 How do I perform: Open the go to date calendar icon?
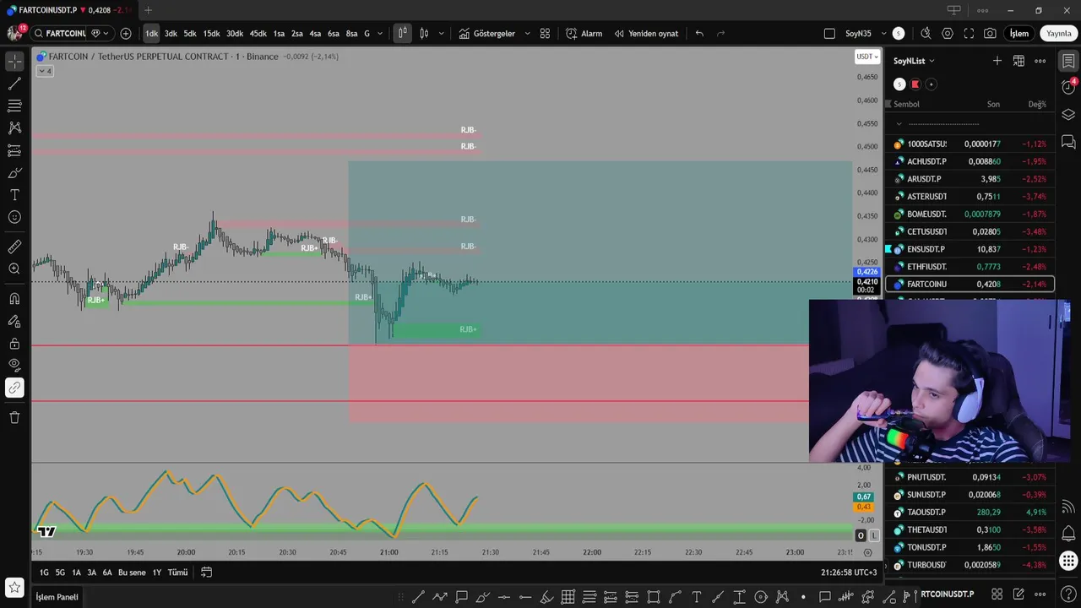pyautogui.click(x=206, y=573)
